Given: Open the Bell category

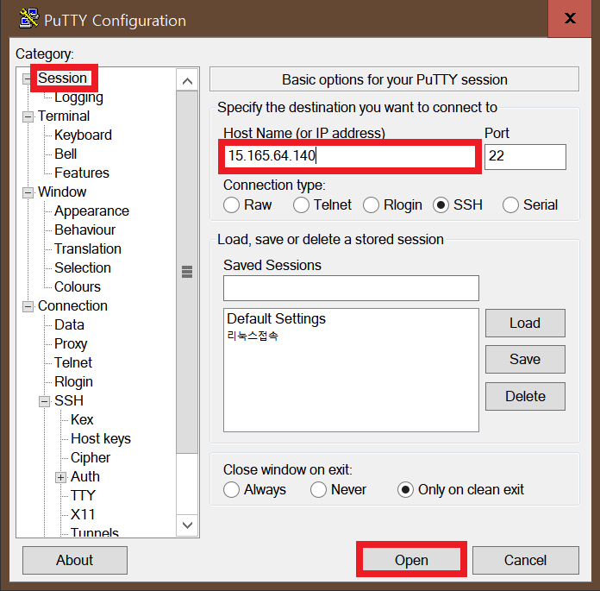Looking at the screenshot, I should pyautogui.click(x=66, y=154).
